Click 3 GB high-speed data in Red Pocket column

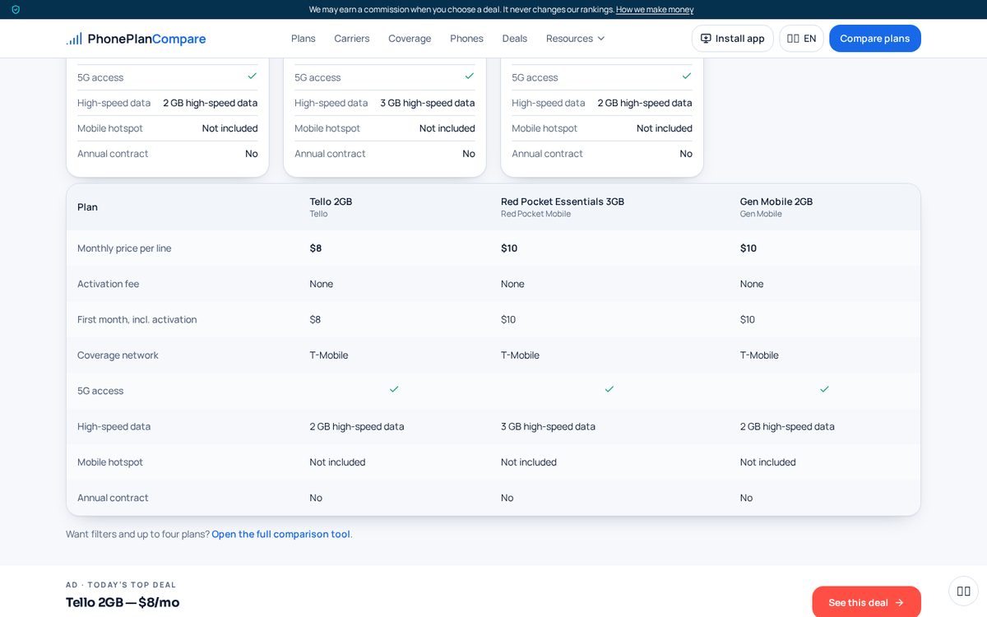[x=548, y=426]
